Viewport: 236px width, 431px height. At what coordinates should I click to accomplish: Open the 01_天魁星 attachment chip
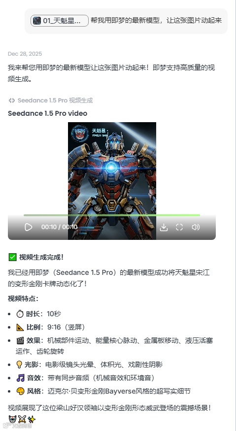(60, 21)
